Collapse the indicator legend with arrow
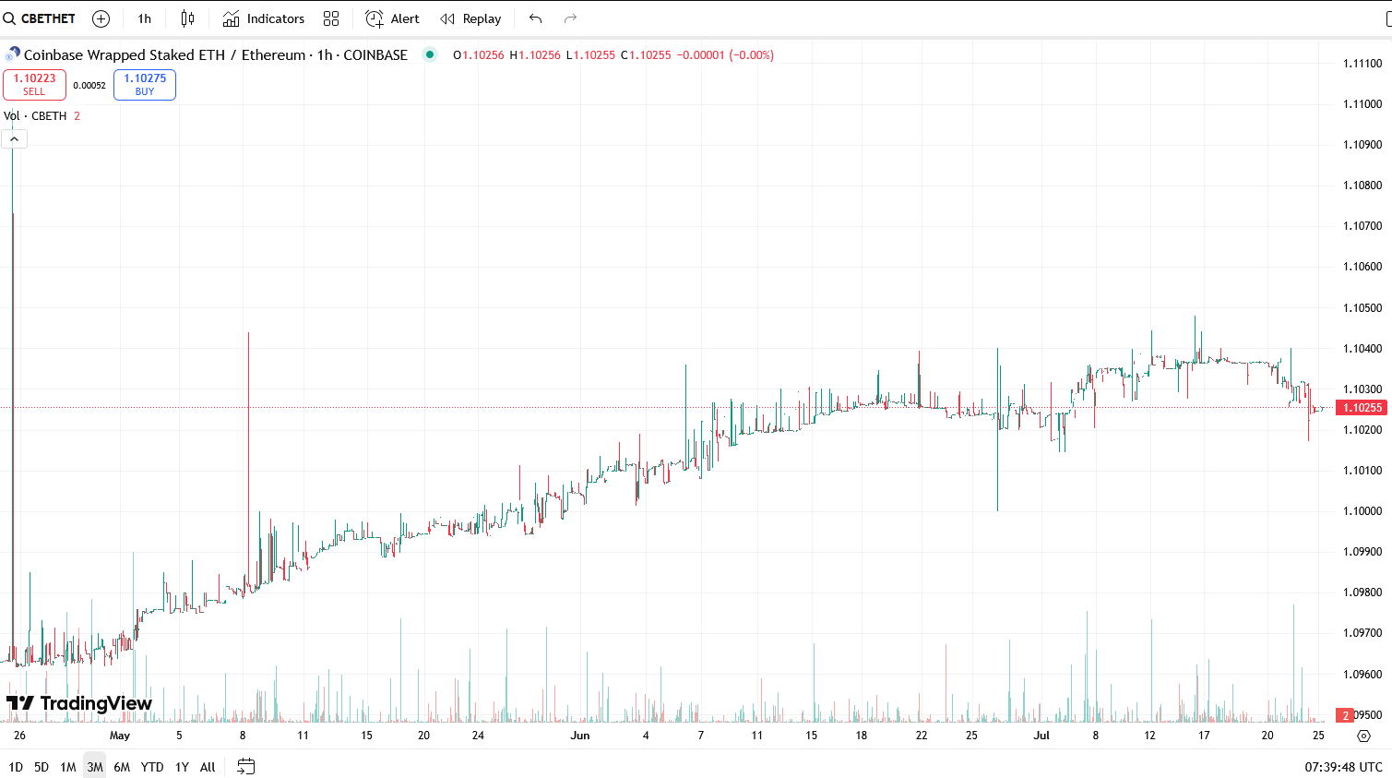 (x=15, y=138)
